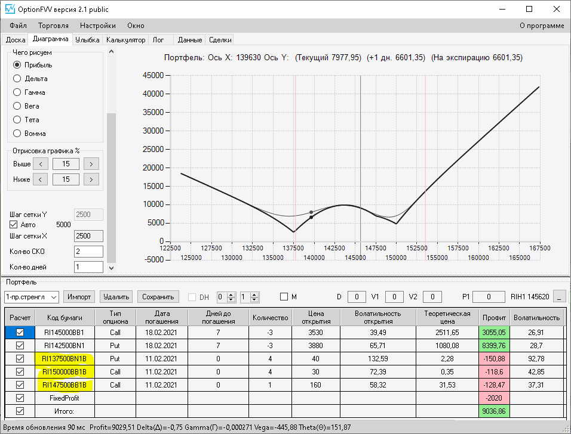Open the Настройки menu

pos(97,26)
